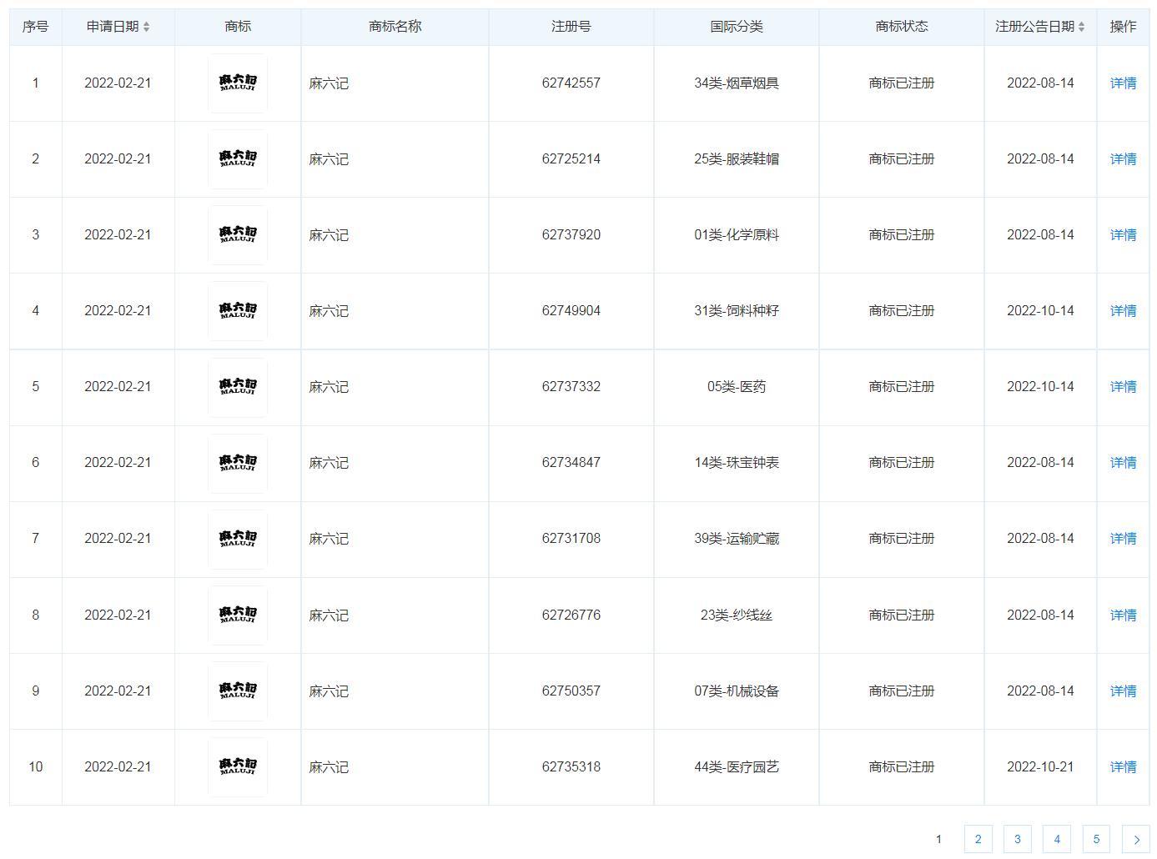Screen dimensions: 1157x859
Task: Open 详情 for 14类-珠宝钟表 row
Action: [1123, 463]
